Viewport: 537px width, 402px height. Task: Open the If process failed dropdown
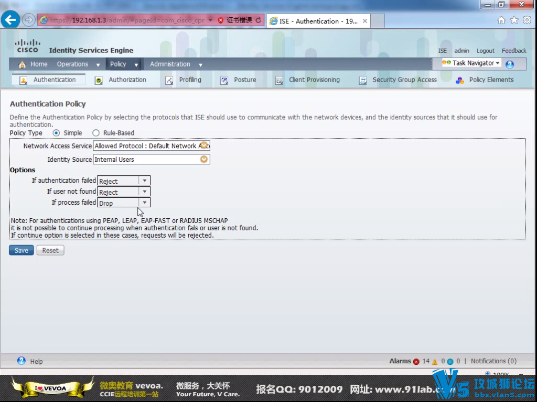[x=145, y=203]
